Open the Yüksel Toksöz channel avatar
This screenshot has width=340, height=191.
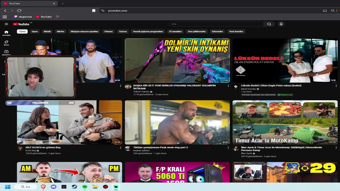tap(128, 87)
